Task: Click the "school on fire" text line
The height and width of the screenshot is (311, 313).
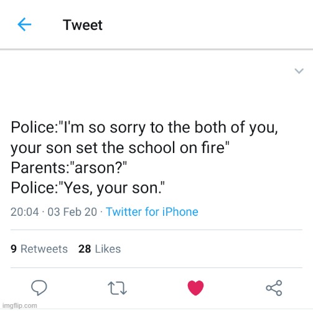Action: pos(120,148)
